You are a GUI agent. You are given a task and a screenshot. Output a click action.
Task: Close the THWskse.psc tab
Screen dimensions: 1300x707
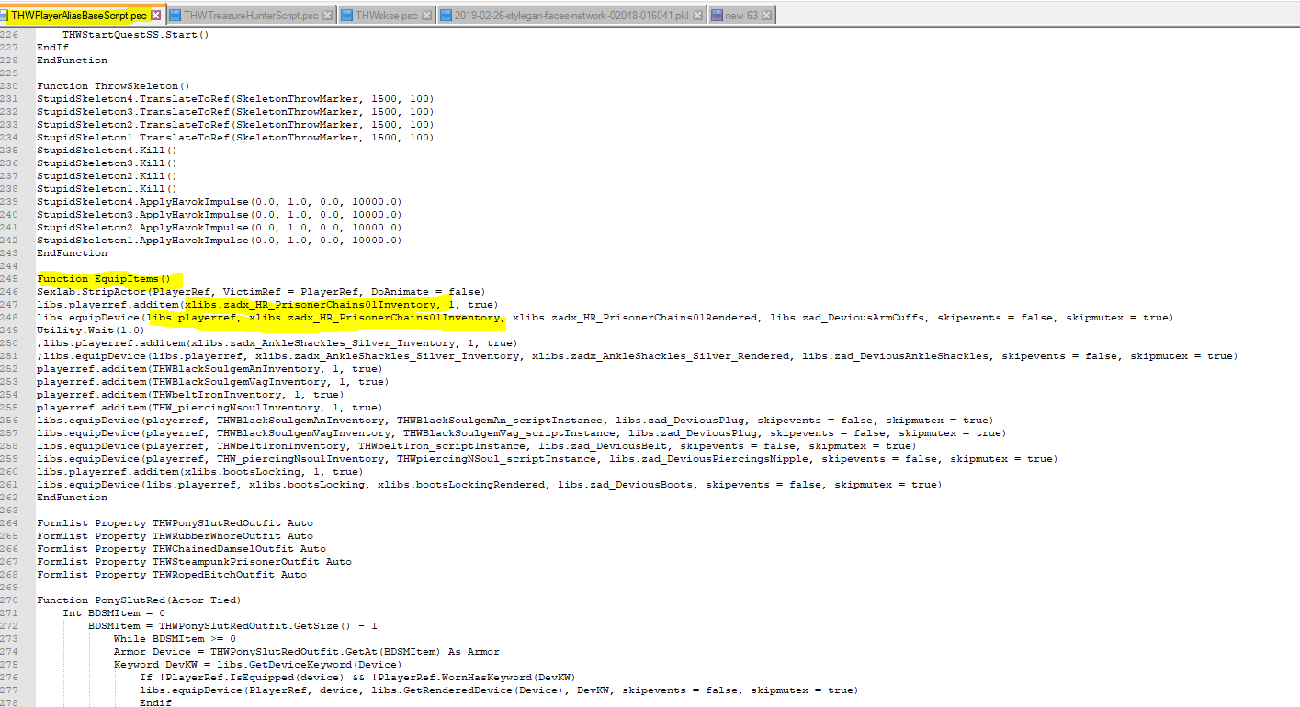pyautogui.click(x=427, y=16)
